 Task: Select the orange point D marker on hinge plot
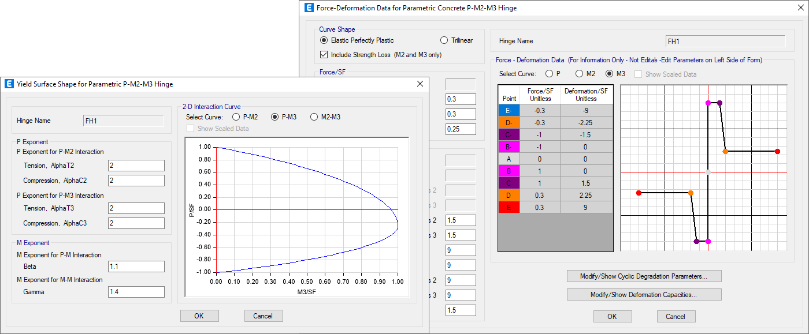(725, 152)
